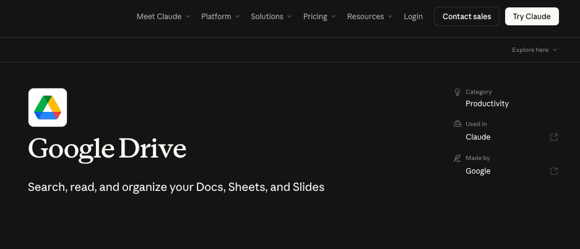
Task: Expand the Explore here dropdown
Action: [534, 50]
